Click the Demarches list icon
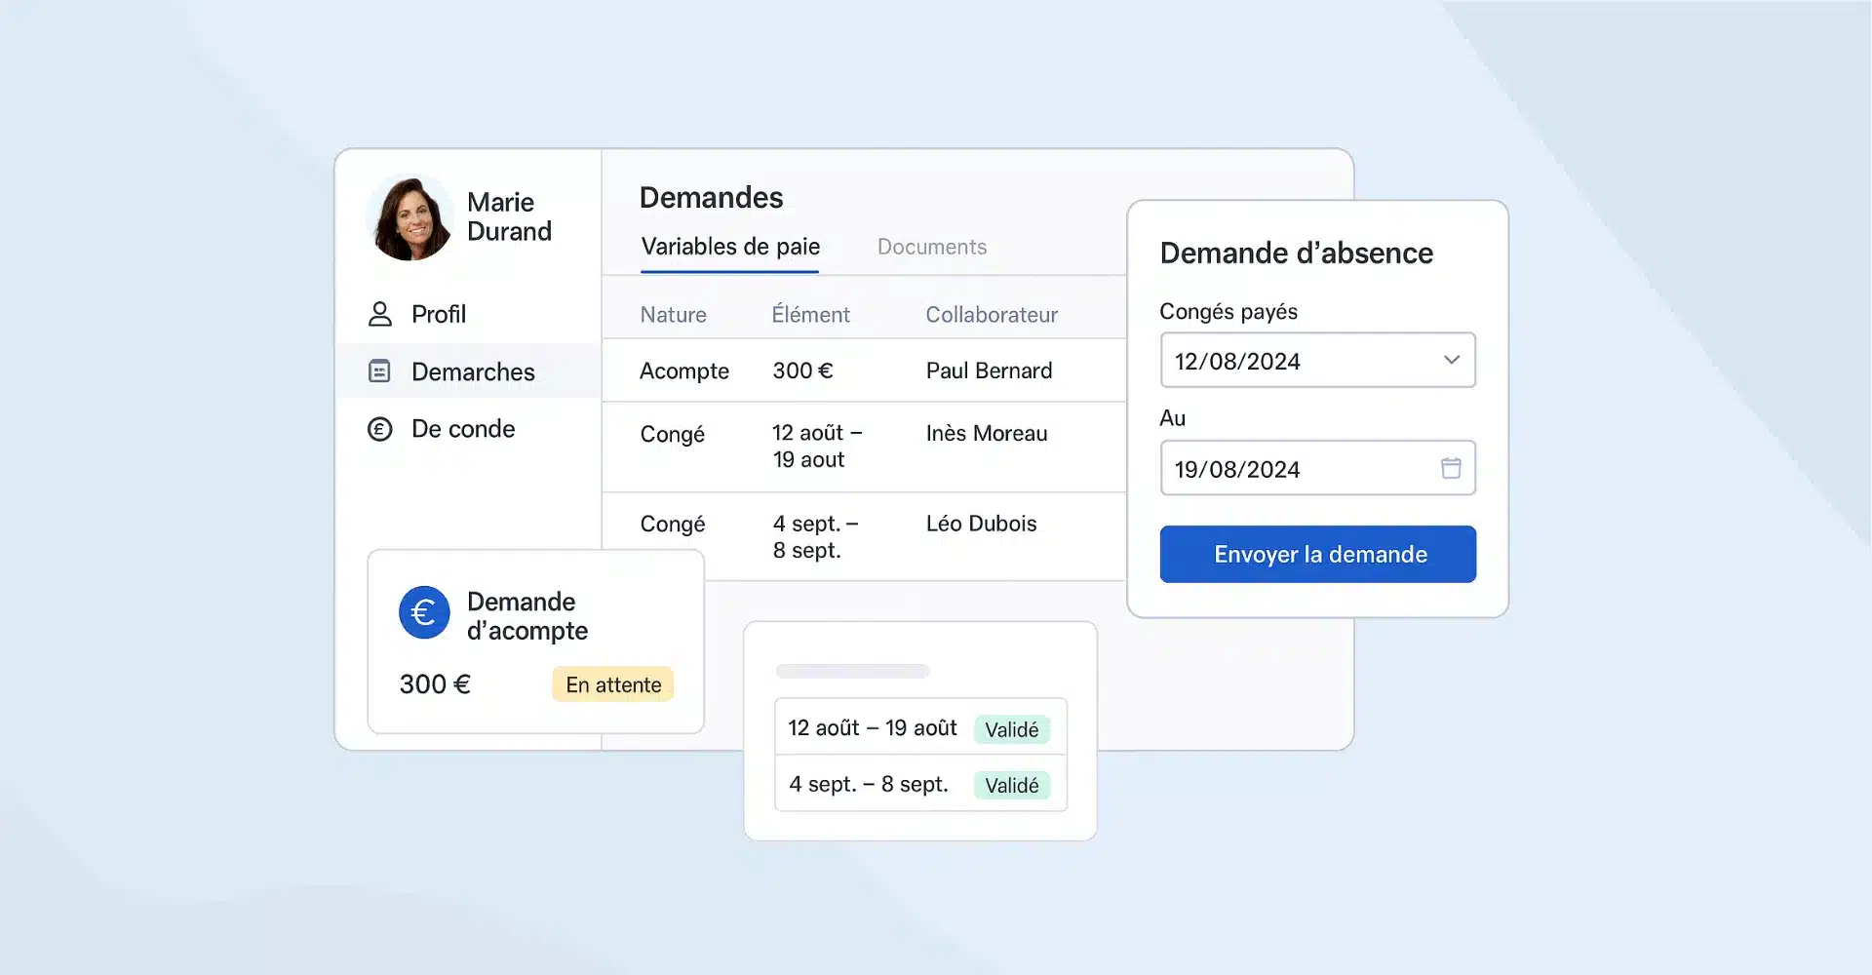The height and width of the screenshot is (975, 1872). coord(379,371)
